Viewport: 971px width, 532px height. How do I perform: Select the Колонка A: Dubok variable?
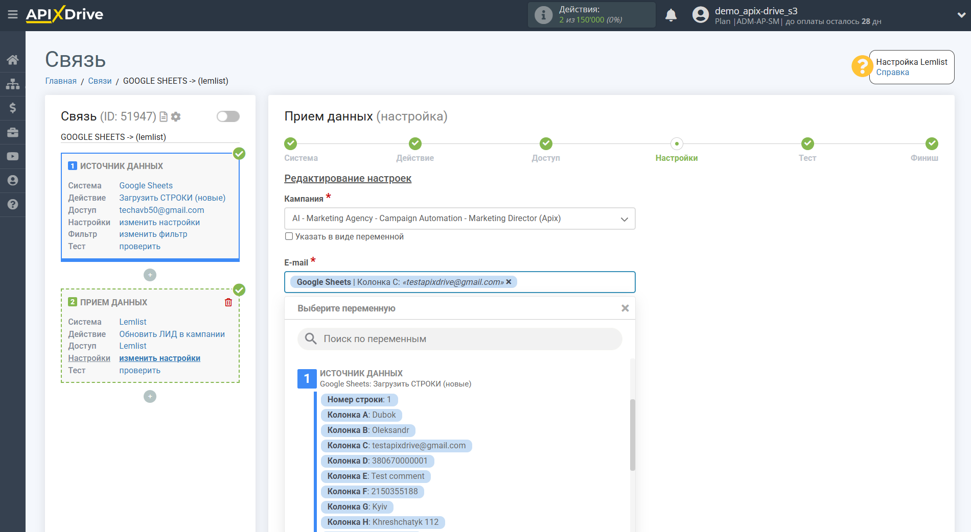coord(361,415)
